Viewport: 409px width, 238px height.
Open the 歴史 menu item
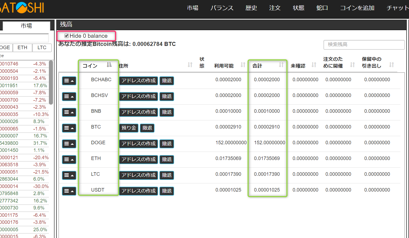[x=251, y=8]
